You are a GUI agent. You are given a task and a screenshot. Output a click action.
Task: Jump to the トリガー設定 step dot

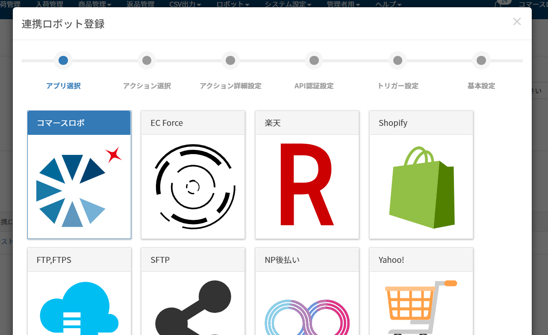[398, 61]
